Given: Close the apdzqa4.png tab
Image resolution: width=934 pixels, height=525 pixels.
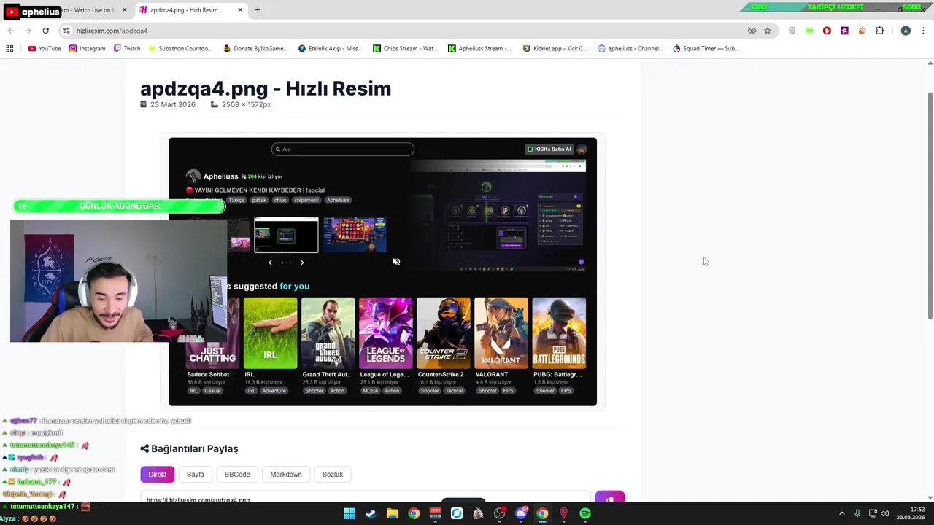Looking at the screenshot, I should (x=240, y=10).
